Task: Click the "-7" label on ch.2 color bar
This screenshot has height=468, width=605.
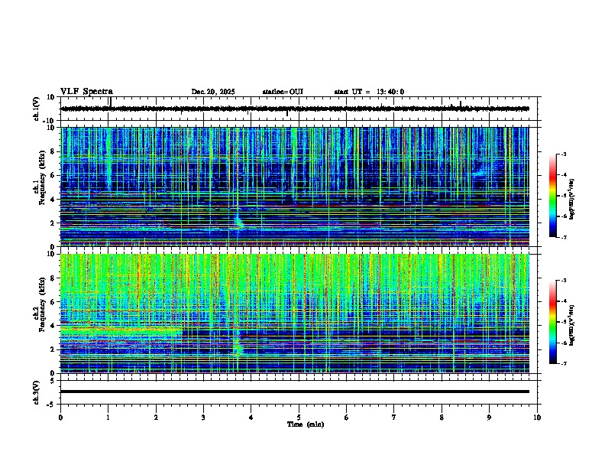Action: point(563,364)
